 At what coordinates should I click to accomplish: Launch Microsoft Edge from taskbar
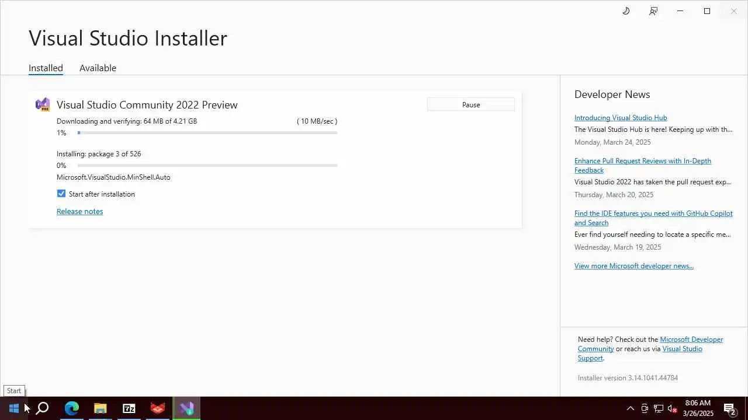[71, 408]
